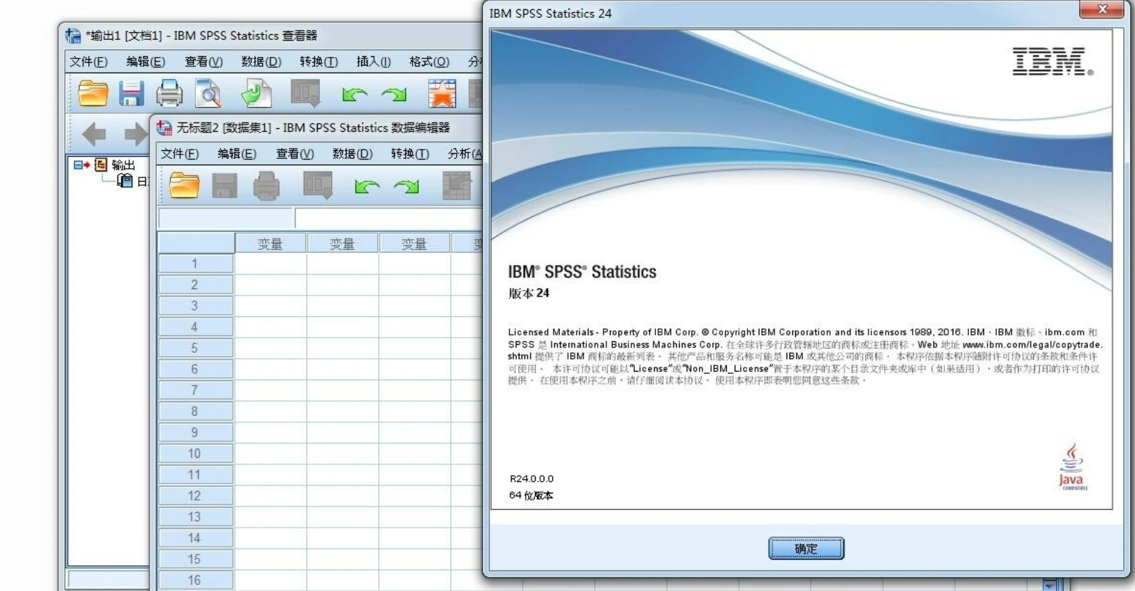
Task: Click the back arrow in Viewer window
Action: click(x=94, y=133)
